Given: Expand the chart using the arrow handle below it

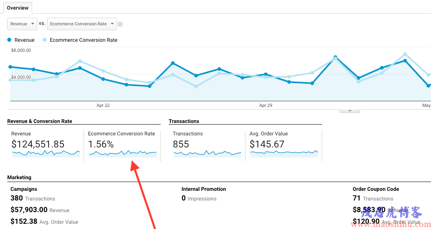Looking at the screenshot, I should [350, 111].
